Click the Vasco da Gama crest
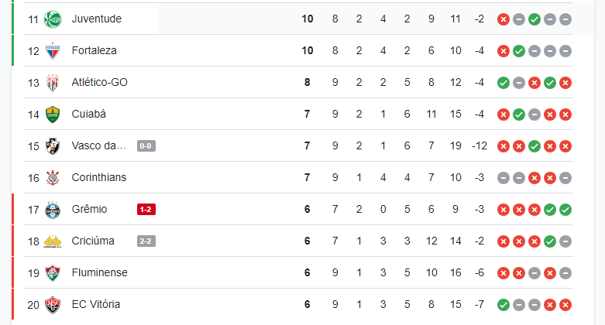The height and width of the screenshot is (325, 605). click(x=53, y=146)
